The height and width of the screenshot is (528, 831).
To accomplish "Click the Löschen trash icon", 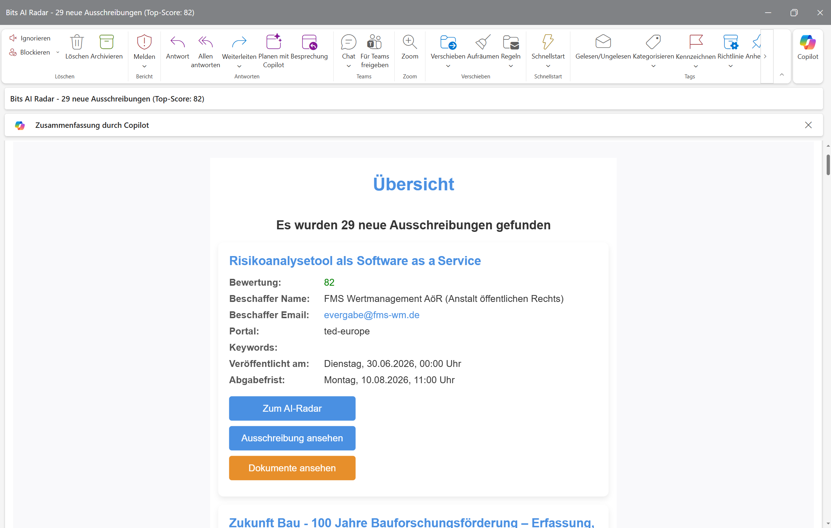I will click(x=77, y=42).
